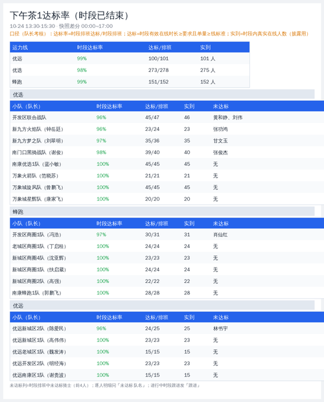Screen dimensions: 324x402
Task: Click the 152 人 cell in the summary table
Action: (208, 82)
